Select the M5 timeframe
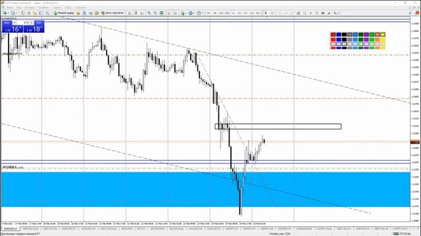 click(214, 13)
